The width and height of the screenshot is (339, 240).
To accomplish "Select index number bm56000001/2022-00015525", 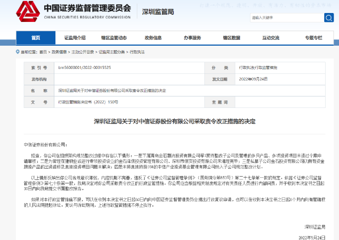I will 85,68.
